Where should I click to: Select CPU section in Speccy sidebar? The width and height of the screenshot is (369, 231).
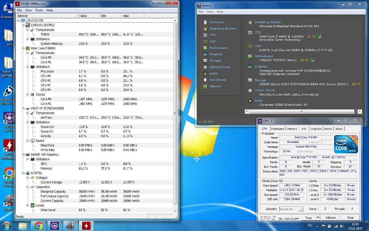[212, 35]
